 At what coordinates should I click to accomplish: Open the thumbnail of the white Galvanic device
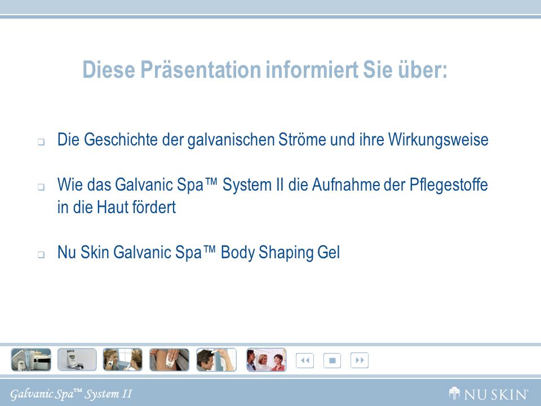coord(77,360)
